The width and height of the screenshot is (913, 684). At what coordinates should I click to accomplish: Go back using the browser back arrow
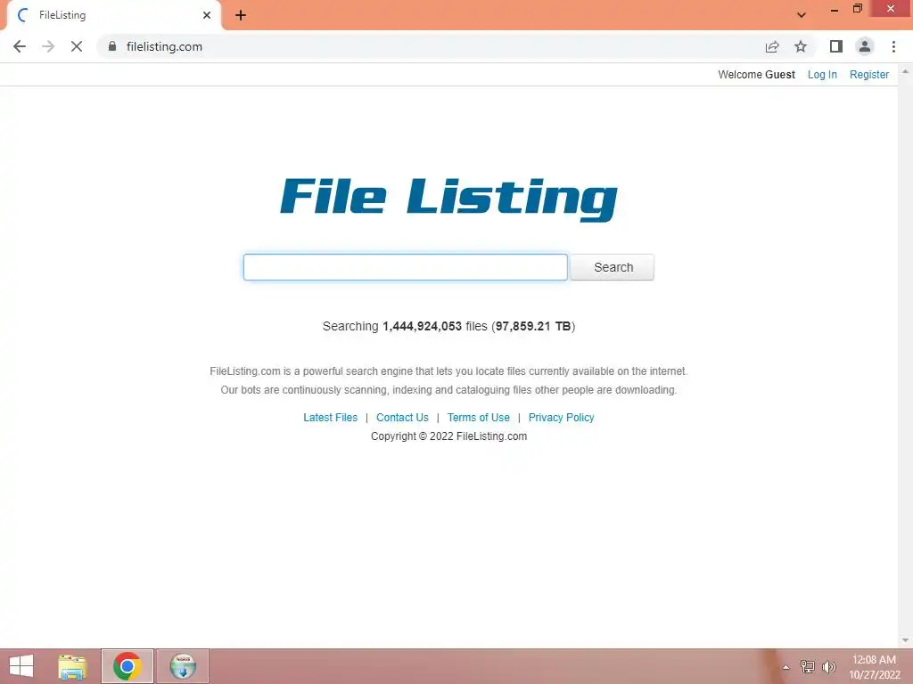coord(20,46)
